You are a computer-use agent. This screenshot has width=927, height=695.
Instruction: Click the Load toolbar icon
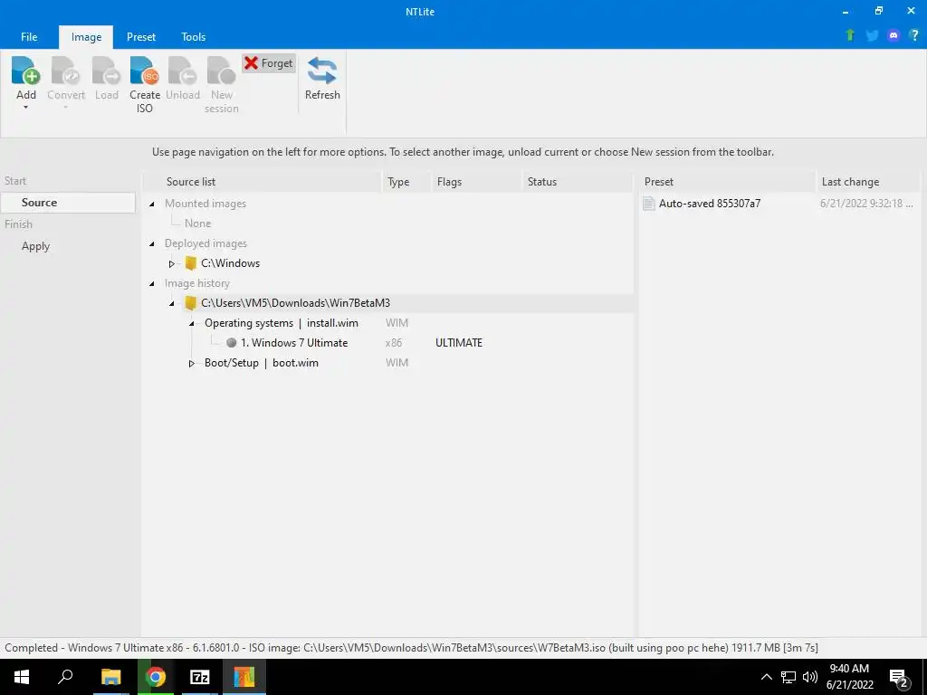107,71
